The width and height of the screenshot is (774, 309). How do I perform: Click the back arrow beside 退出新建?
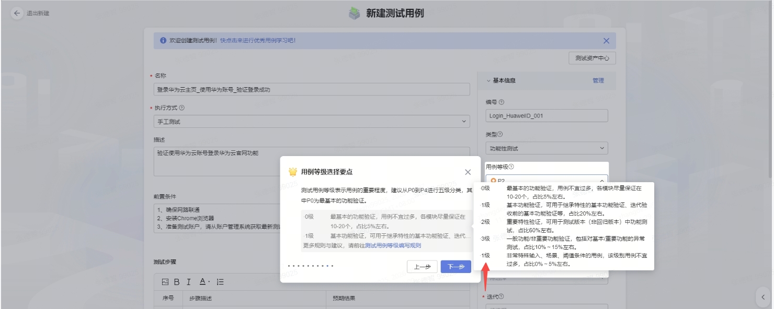[17, 13]
